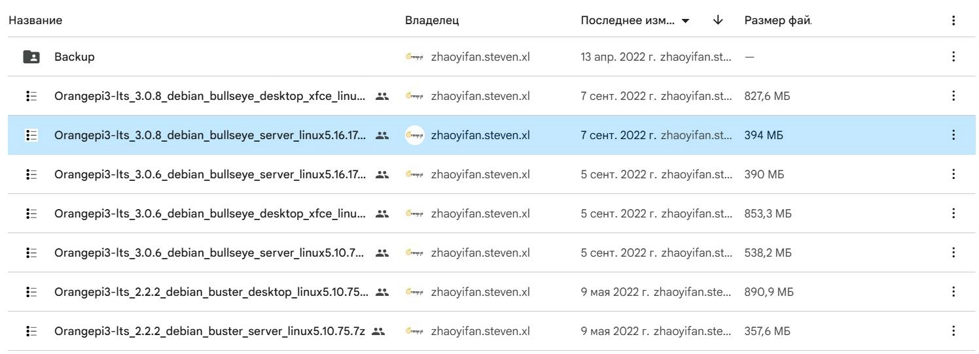Open more actions for the 853,3 МБ file
This screenshot has width=979, height=354.
click(953, 214)
